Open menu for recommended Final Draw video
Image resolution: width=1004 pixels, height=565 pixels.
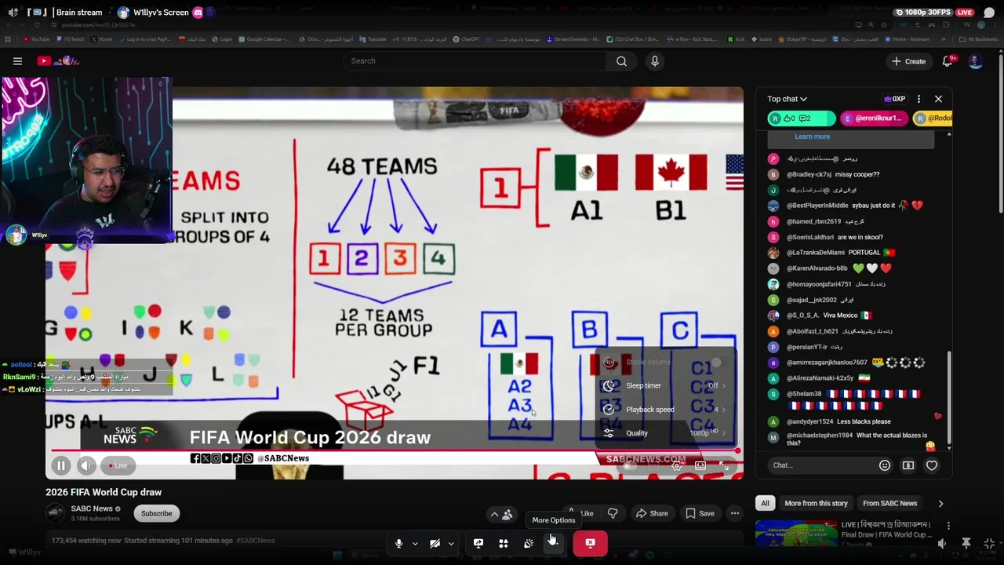[948, 526]
